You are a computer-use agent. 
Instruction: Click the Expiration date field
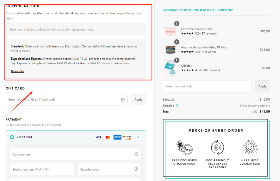coord(42,169)
